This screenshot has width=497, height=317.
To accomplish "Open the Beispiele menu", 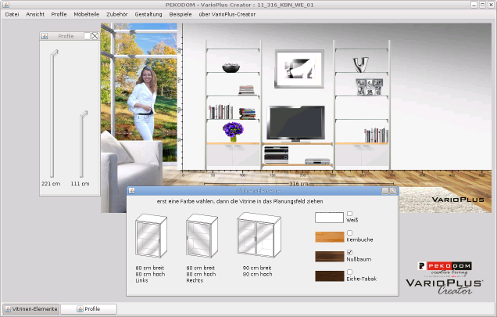I will pos(181,14).
